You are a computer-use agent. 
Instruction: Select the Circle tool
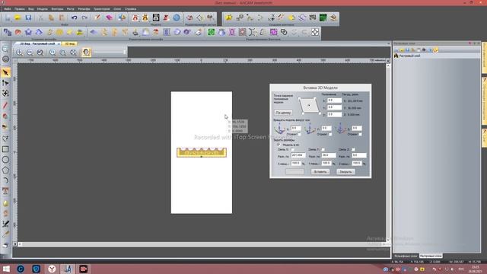(x=5, y=160)
